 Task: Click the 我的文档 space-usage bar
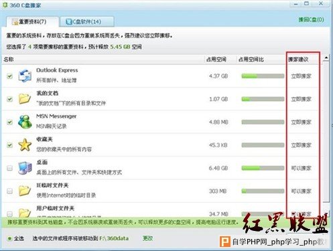click(263, 99)
